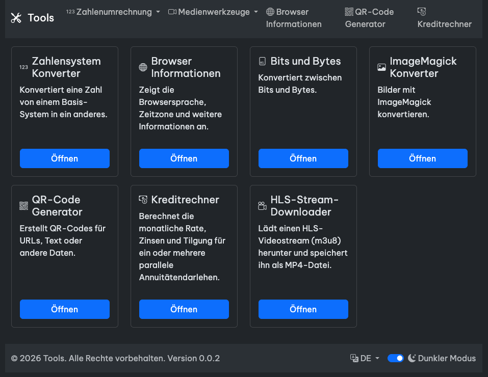488x377 pixels.
Task: Click the Browser Informationen card title
Action: coord(186,67)
